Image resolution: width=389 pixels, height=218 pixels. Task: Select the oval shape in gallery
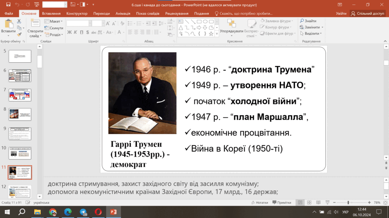(x=205, y=21)
